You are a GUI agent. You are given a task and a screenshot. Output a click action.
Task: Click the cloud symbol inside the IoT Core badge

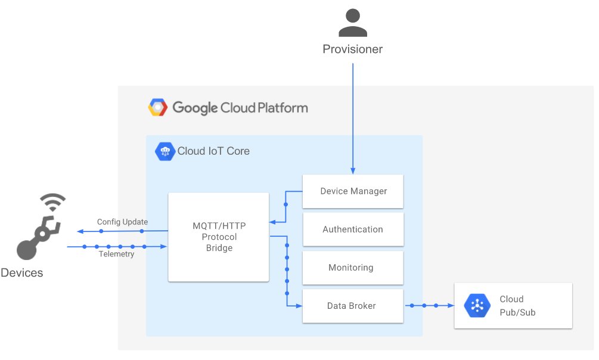tap(165, 151)
